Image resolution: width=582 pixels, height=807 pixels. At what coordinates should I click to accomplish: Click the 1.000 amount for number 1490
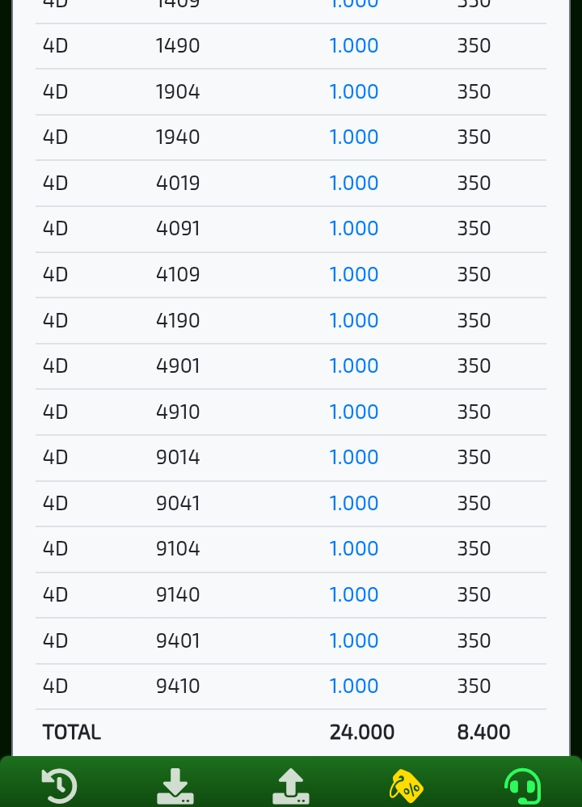tap(354, 46)
